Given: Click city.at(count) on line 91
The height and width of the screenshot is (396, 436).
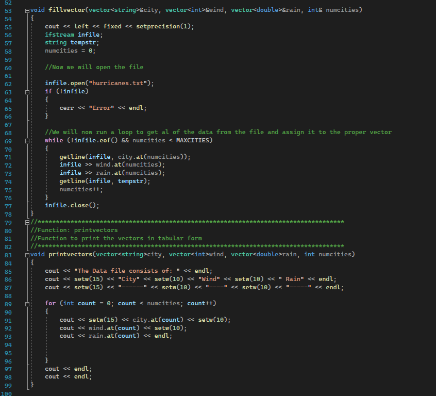Looking at the screenshot, I should pos(158,320).
